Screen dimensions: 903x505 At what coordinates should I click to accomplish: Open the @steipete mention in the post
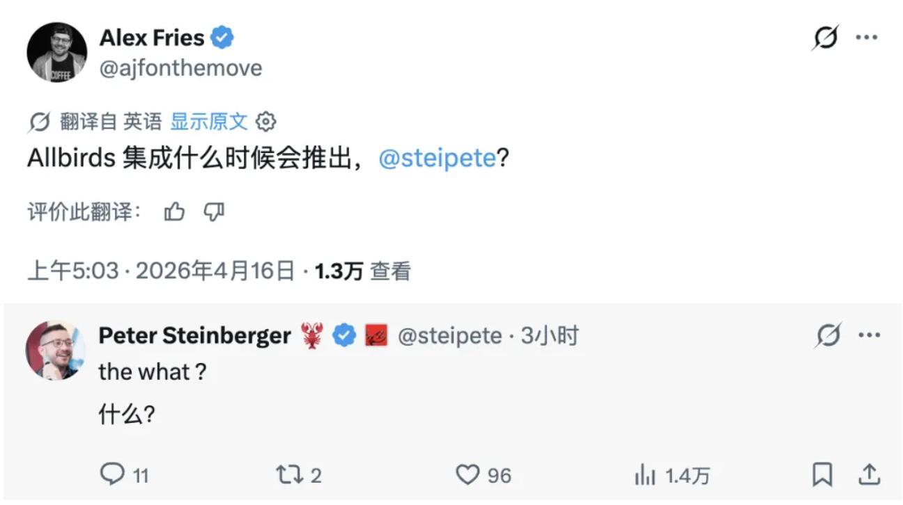[438, 159]
